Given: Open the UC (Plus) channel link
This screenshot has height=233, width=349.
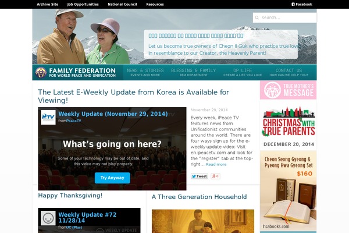Looking at the screenshot, I should point(74,227).
